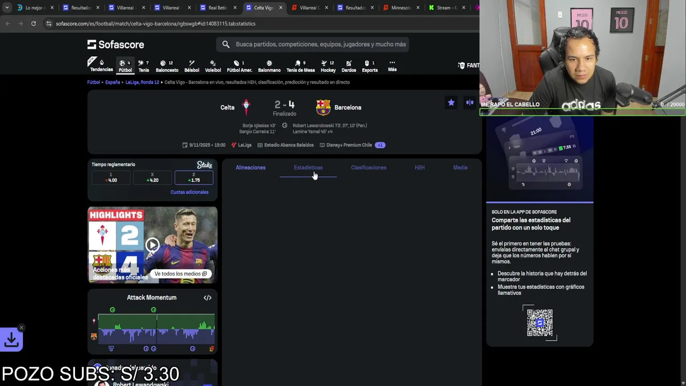This screenshot has height=386, width=686.
Task: Click the search magnifier icon
Action: coord(226,44)
